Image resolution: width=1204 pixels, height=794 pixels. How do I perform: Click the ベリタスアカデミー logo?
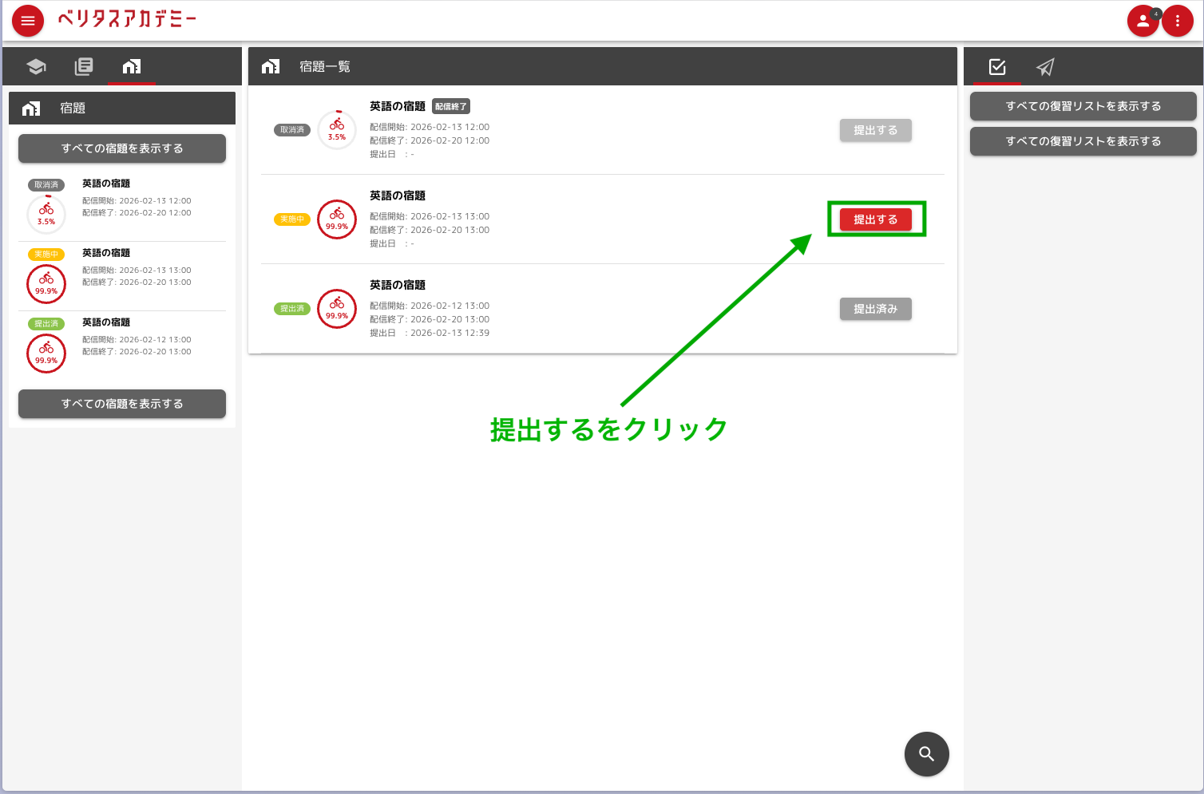[x=127, y=20]
